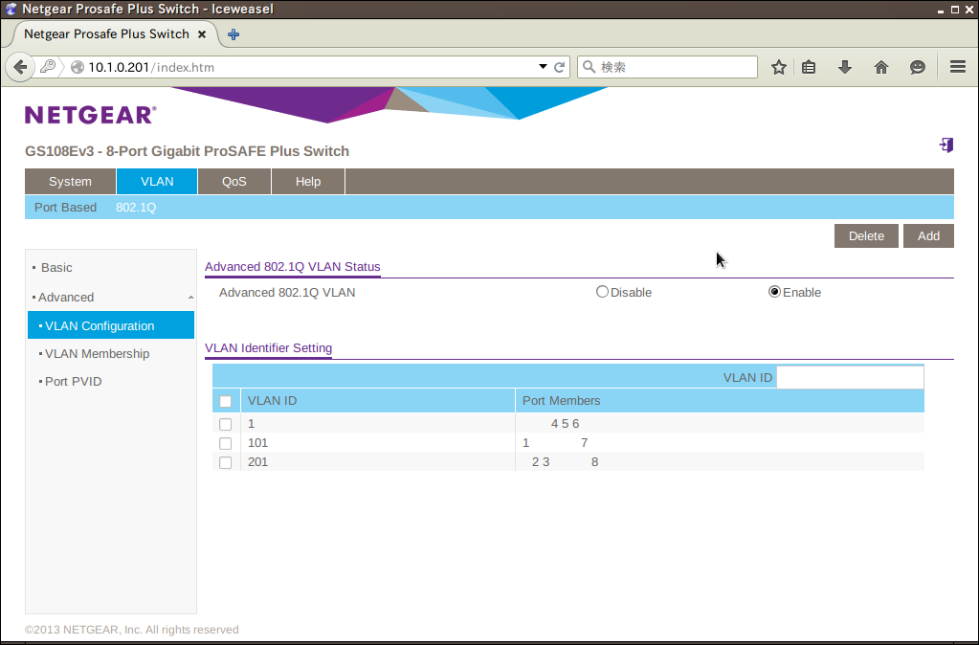979x645 pixels.
Task: Open the downloads arrow icon
Action: [845, 67]
